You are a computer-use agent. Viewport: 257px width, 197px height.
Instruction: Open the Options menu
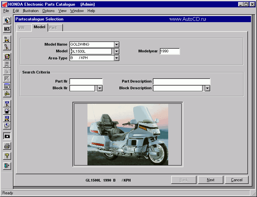click(48, 11)
